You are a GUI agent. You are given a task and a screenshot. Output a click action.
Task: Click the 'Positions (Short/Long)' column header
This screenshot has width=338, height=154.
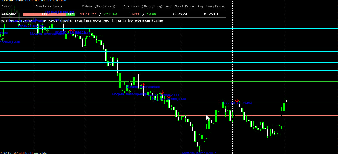(x=143, y=6)
